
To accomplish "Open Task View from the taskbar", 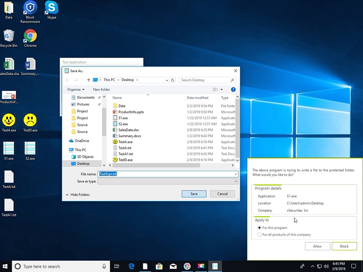I will point(117,267).
